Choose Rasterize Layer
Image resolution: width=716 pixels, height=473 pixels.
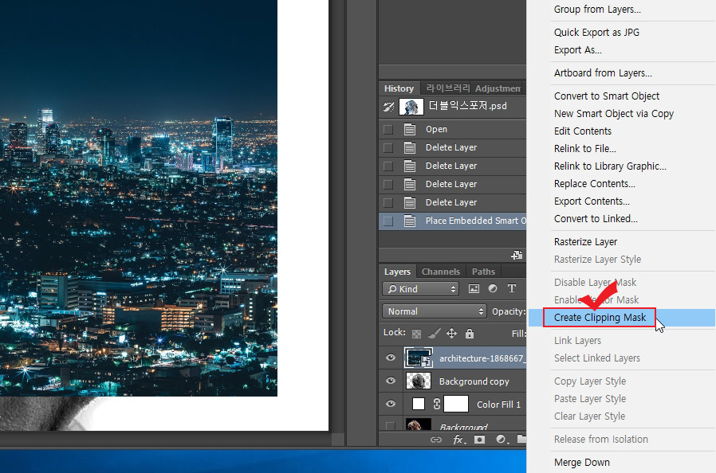pos(585,242)
